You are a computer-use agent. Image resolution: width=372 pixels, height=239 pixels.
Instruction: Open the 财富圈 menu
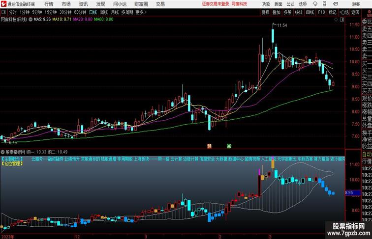tap(141, 4)
